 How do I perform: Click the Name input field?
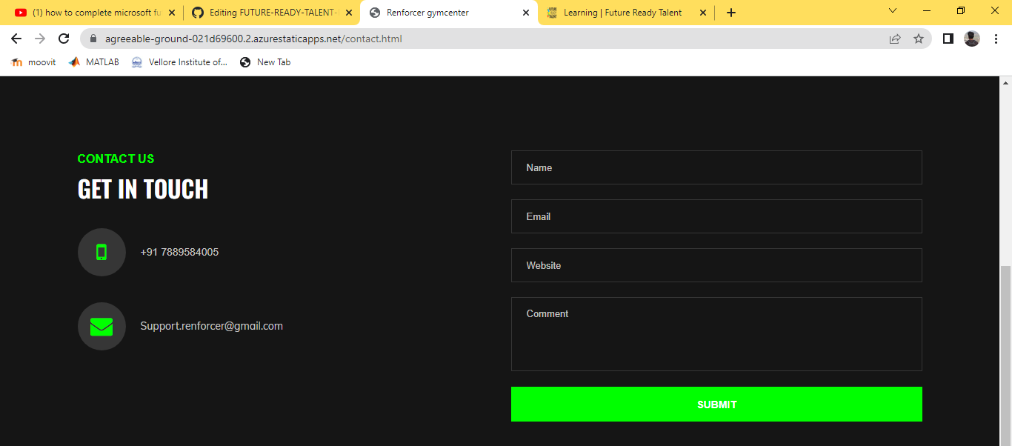point(716,167)
